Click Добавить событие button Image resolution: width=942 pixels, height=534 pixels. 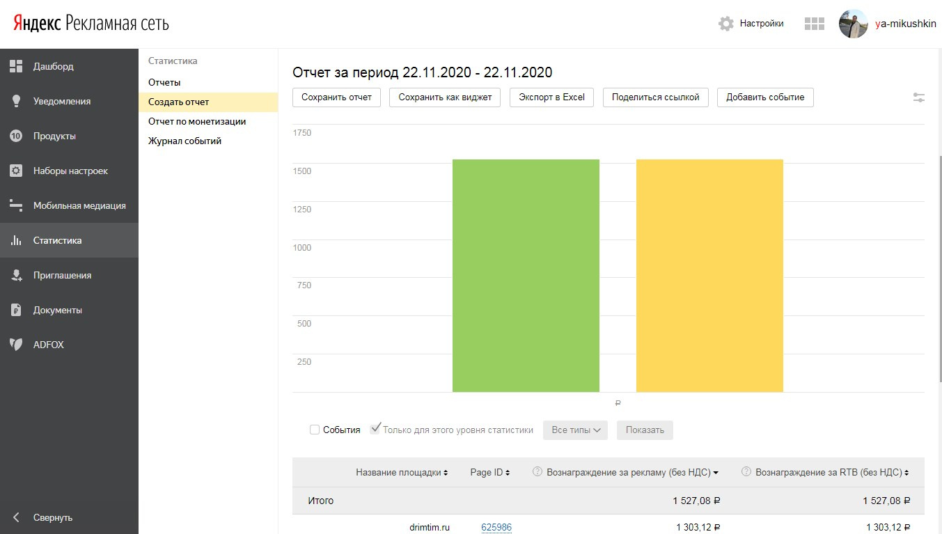click(x=765, y=97)
